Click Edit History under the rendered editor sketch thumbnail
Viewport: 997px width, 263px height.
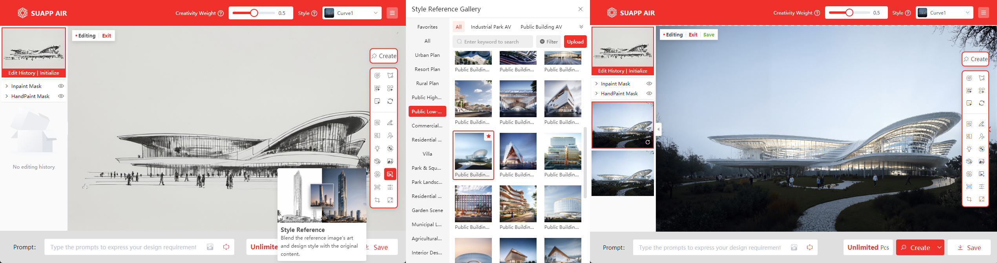click(611, 71)
